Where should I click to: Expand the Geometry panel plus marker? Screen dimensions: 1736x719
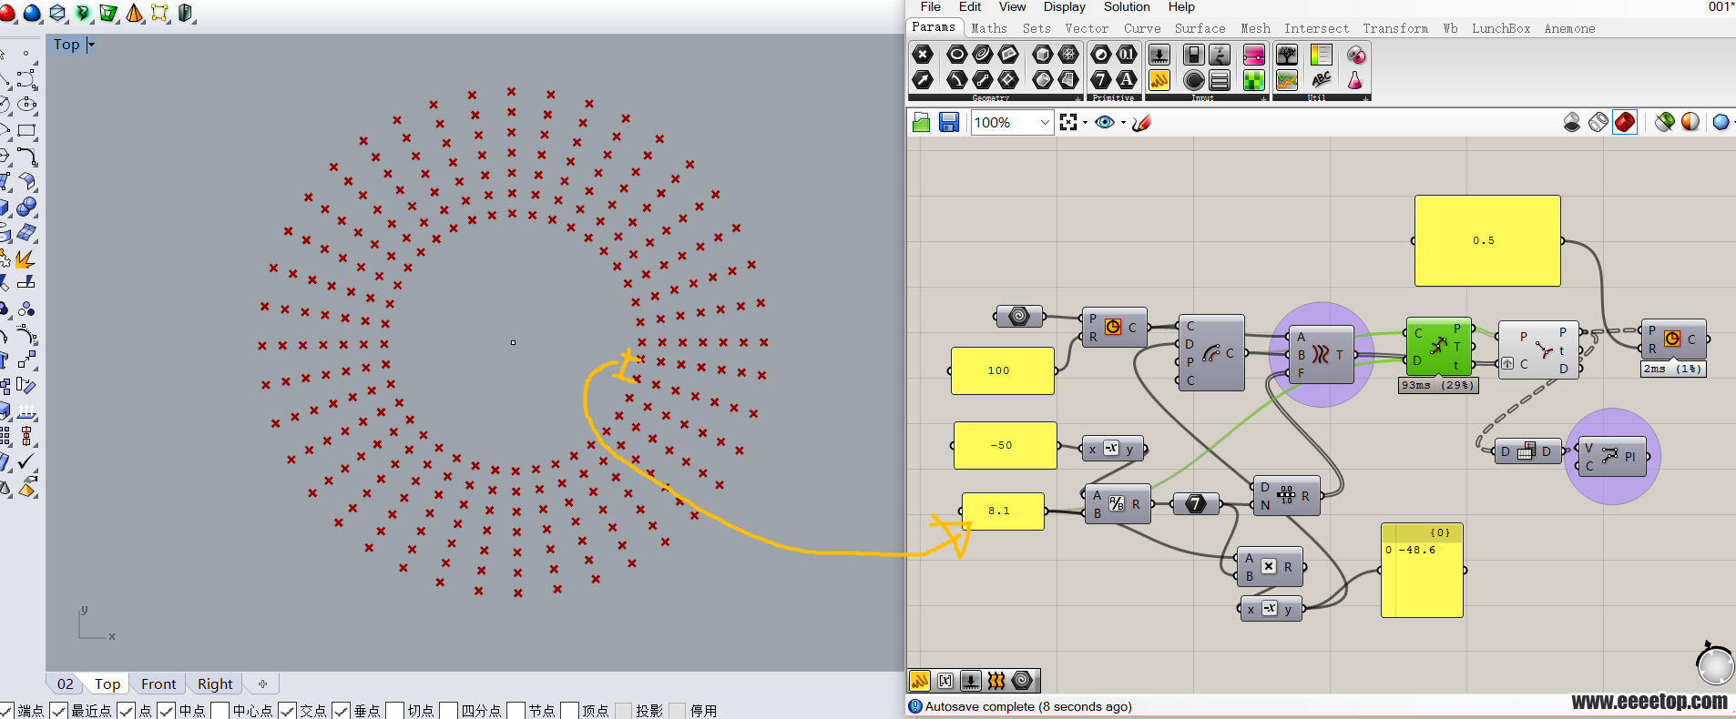point(1077,98)
